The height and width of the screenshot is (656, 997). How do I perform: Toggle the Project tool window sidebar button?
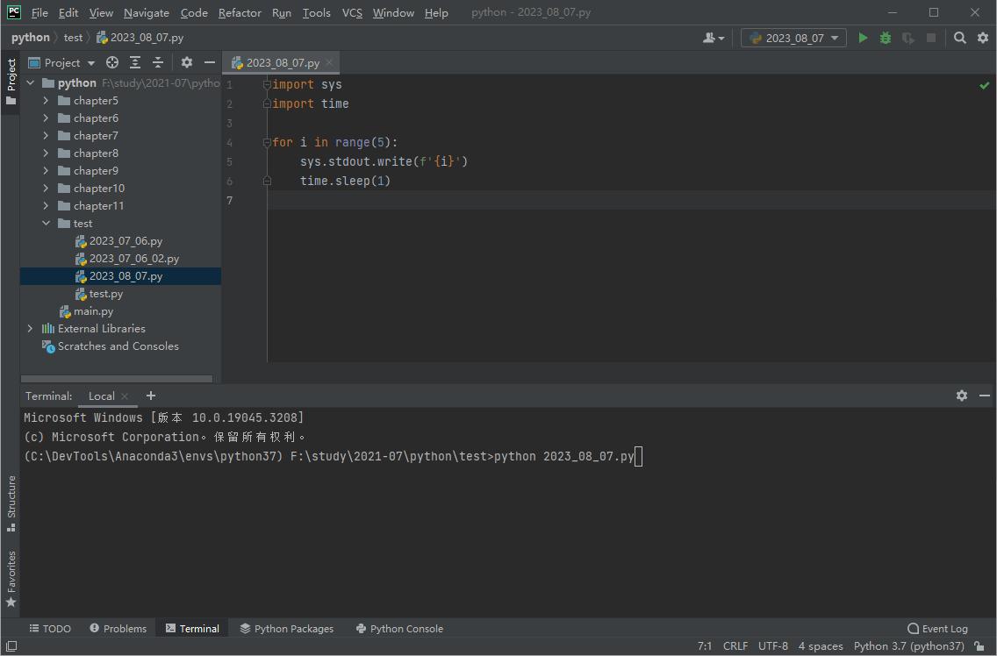[11, 81]
